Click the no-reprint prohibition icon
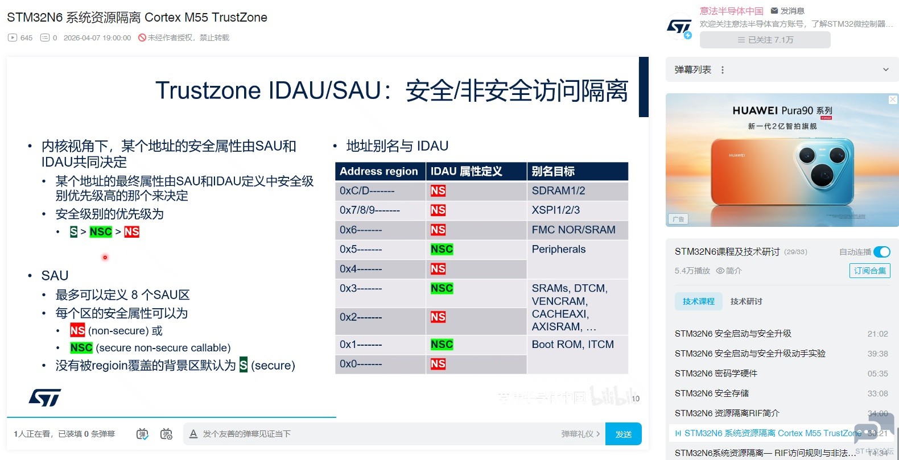Viewport: 899px width, 460px height. (x=142, y=38)
